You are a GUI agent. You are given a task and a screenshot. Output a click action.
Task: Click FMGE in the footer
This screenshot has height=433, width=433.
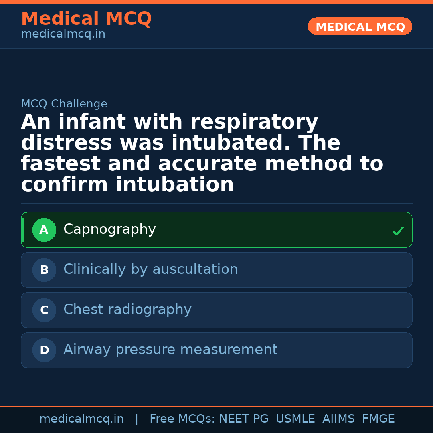[x=378, y=419]
